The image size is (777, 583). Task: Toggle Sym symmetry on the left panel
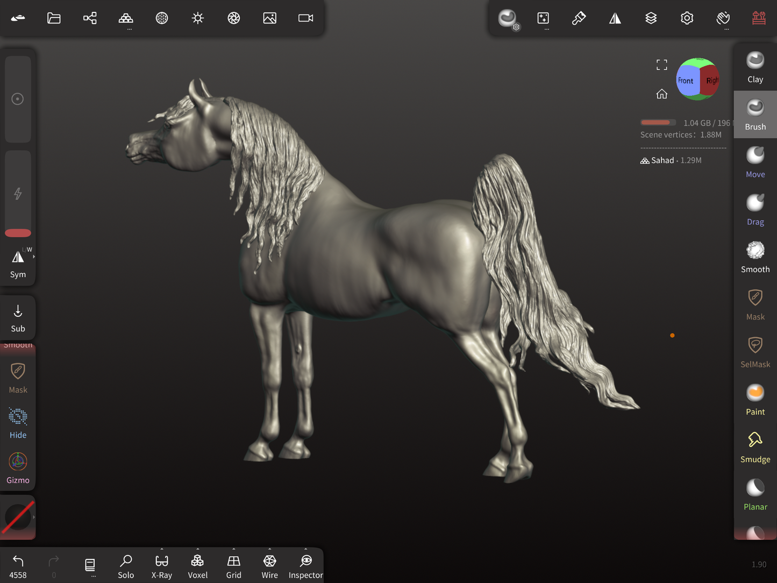click(18, 264)
